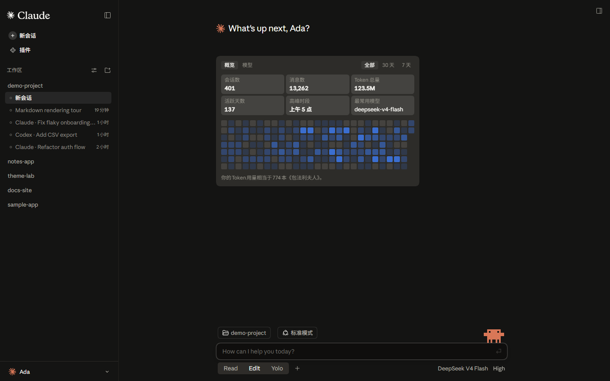610x381 pixels.
Task: Click the Claude logo in sidebar
Action: tap(28, 16)
